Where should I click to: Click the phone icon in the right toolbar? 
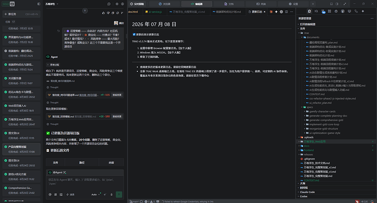[x=356, y=11]
